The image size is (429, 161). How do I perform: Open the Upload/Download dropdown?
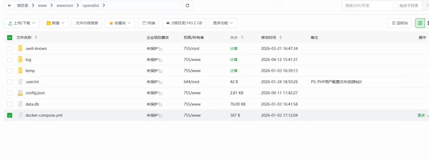22,23
